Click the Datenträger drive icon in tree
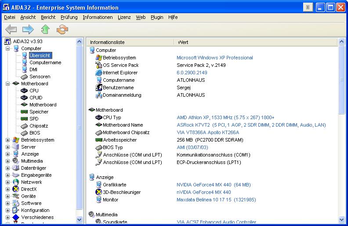The image size is (348, 226). (16, 168)
